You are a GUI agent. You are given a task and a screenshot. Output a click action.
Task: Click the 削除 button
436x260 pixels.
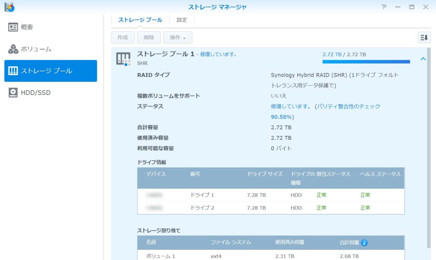click(x=149, y=37)
